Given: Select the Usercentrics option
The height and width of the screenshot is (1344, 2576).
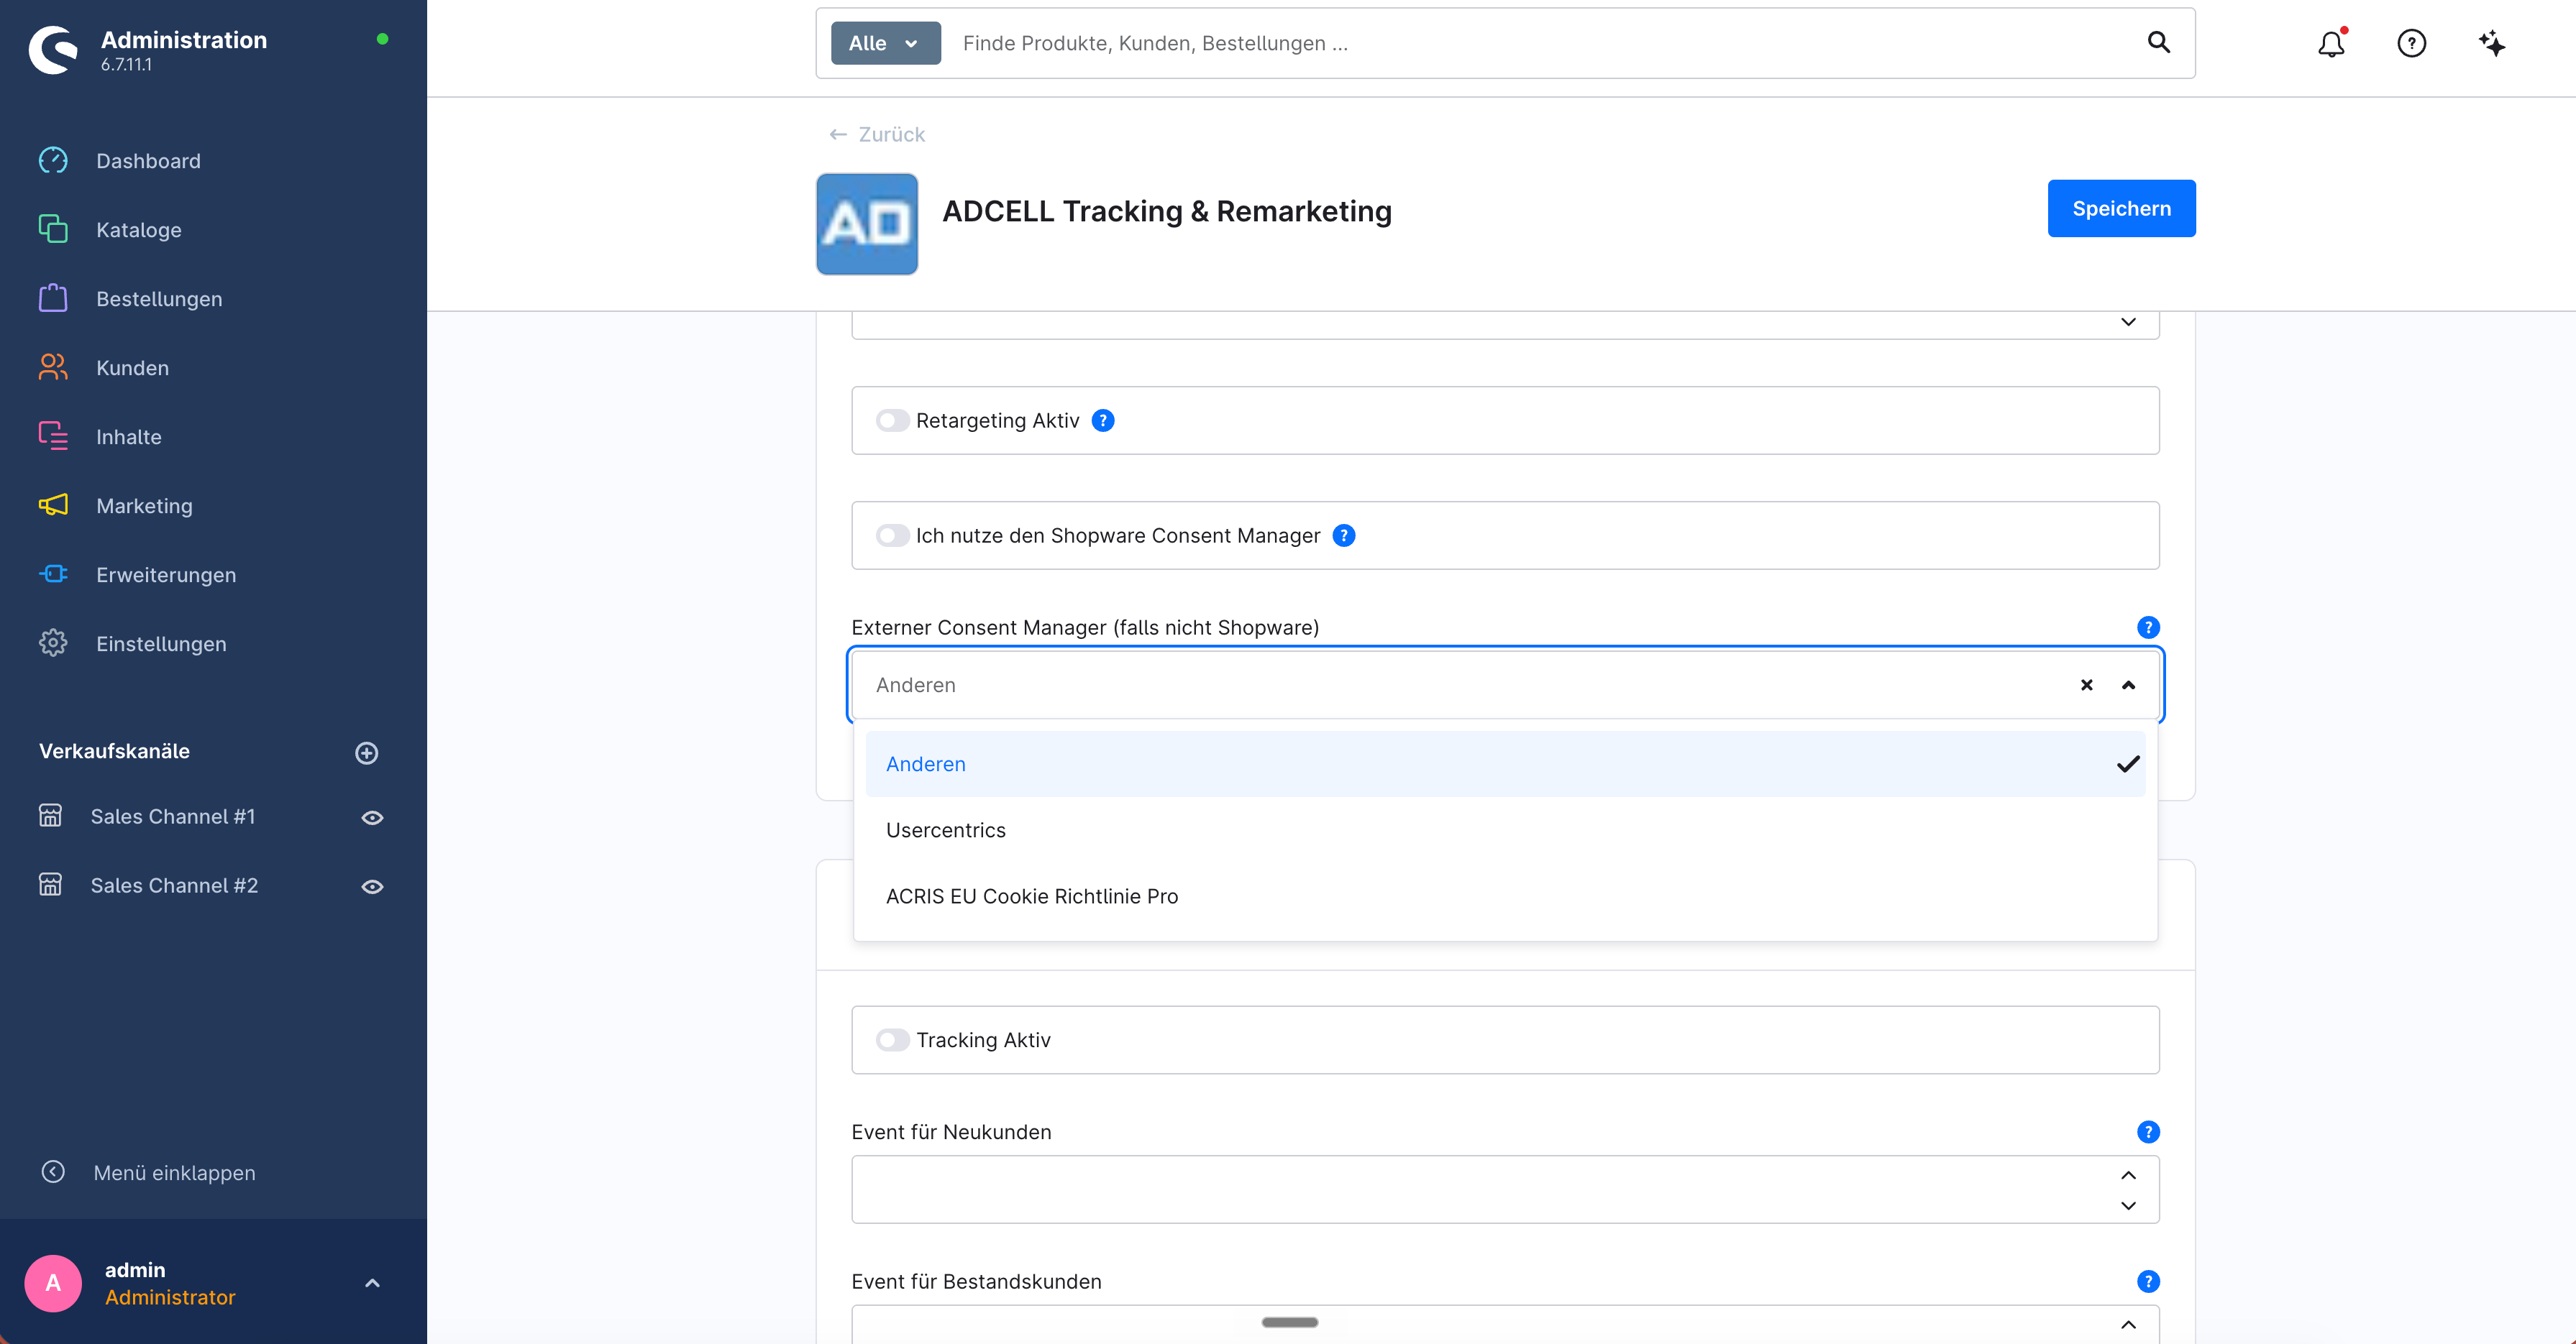Looking at the screenshot, I should 1505,830.
